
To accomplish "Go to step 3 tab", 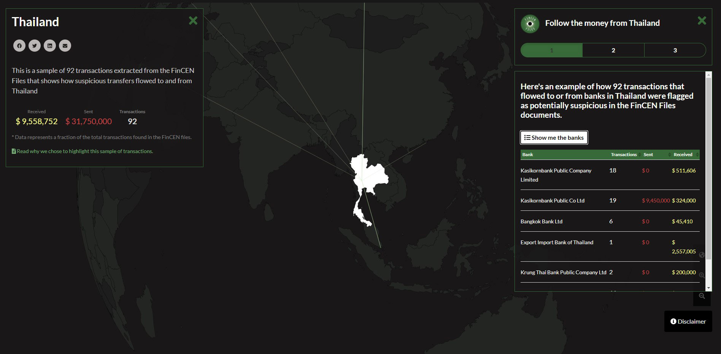I will (x=675, y=50).
